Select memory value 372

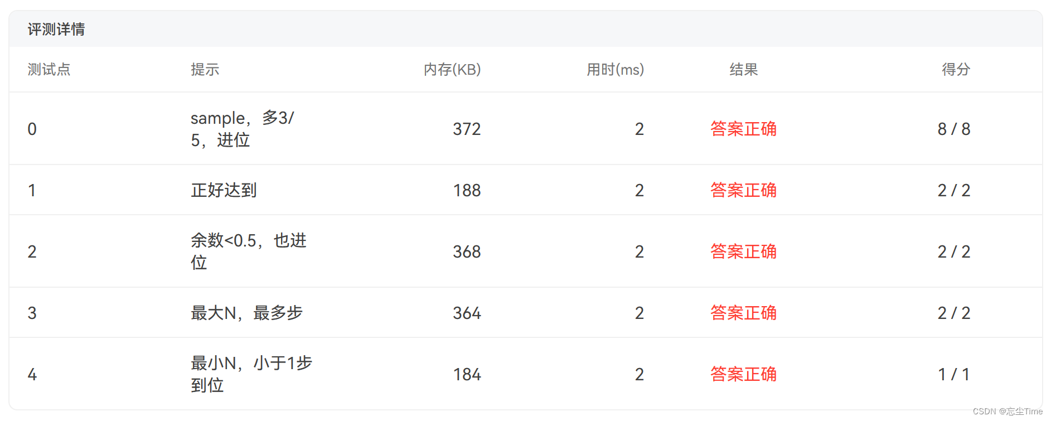tap(467, 129)
